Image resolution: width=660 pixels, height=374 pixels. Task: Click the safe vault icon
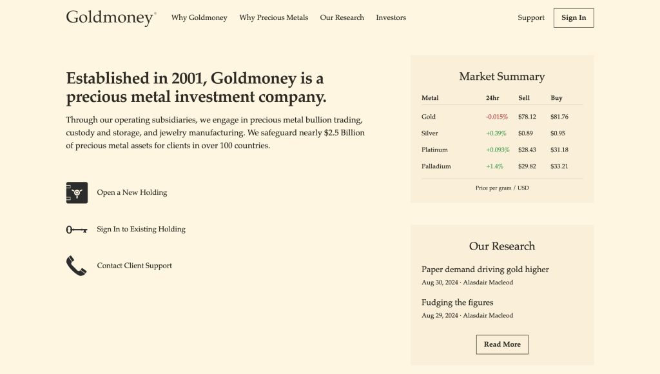point(77,193)
